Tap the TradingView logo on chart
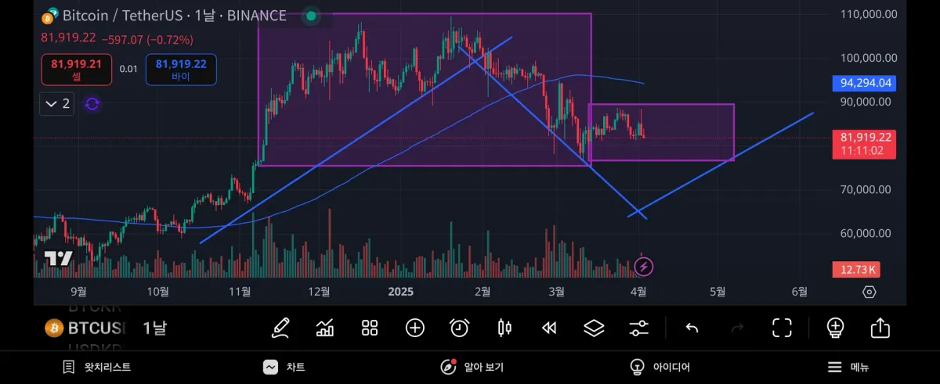The image size is (940, 384). tap(58, 259)
